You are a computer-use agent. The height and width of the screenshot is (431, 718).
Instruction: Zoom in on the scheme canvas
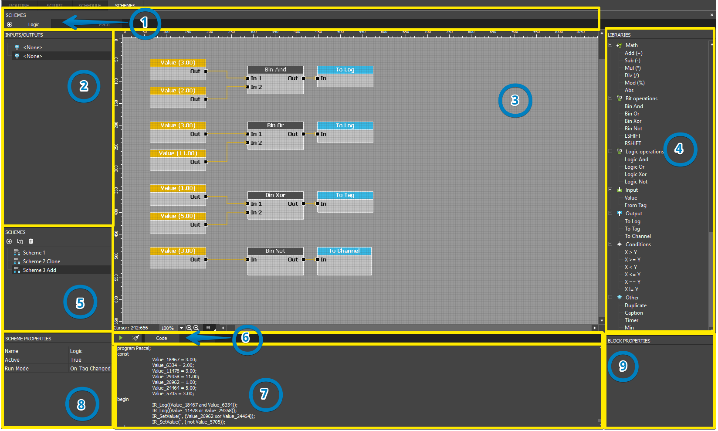189,328
